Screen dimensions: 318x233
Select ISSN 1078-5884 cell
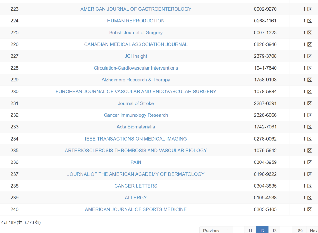point(265,92)
